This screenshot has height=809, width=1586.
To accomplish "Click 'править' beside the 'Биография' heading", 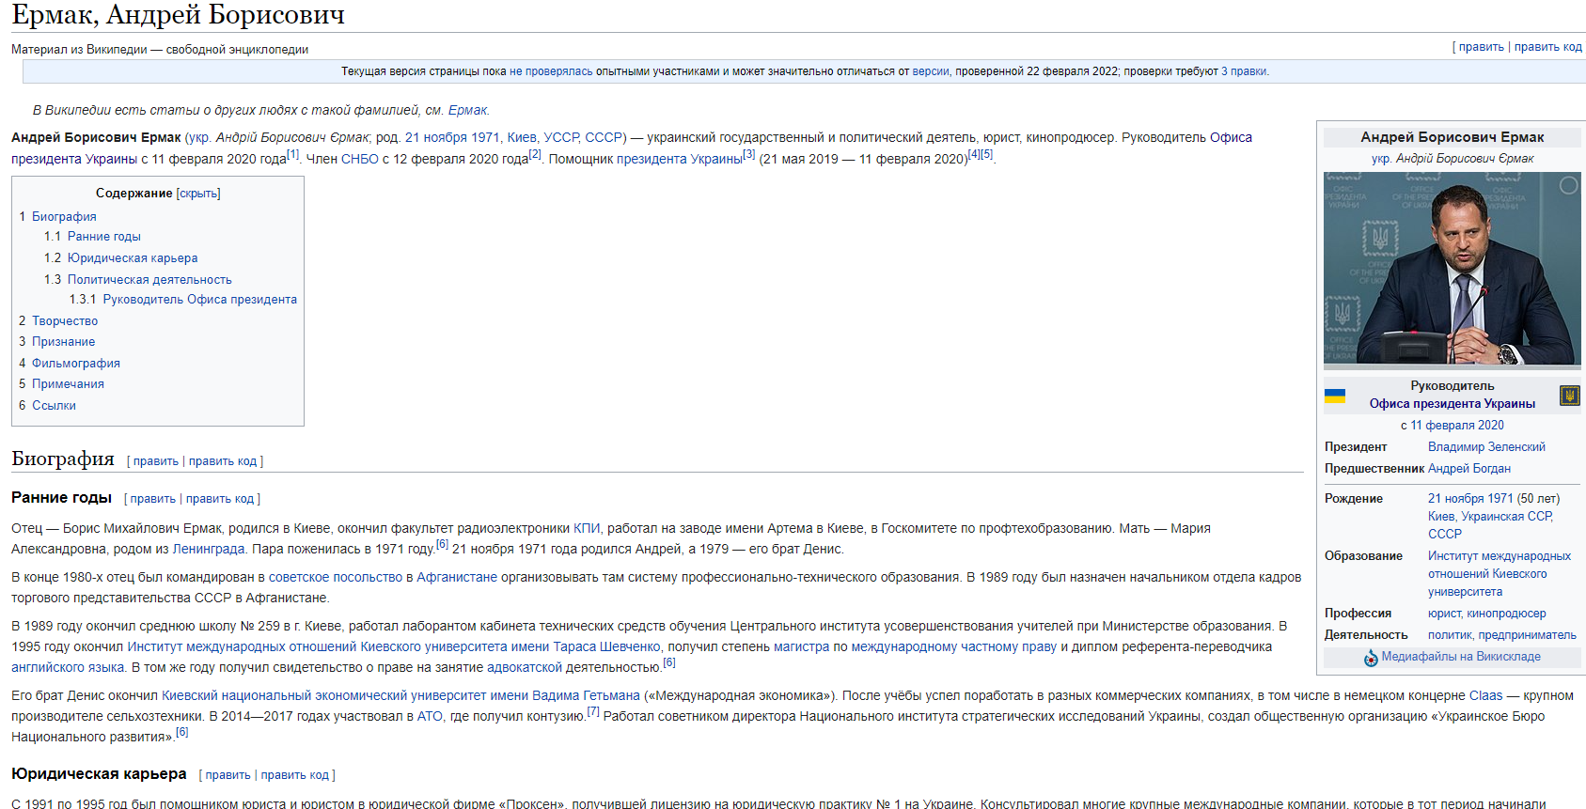I will [156, 461].
